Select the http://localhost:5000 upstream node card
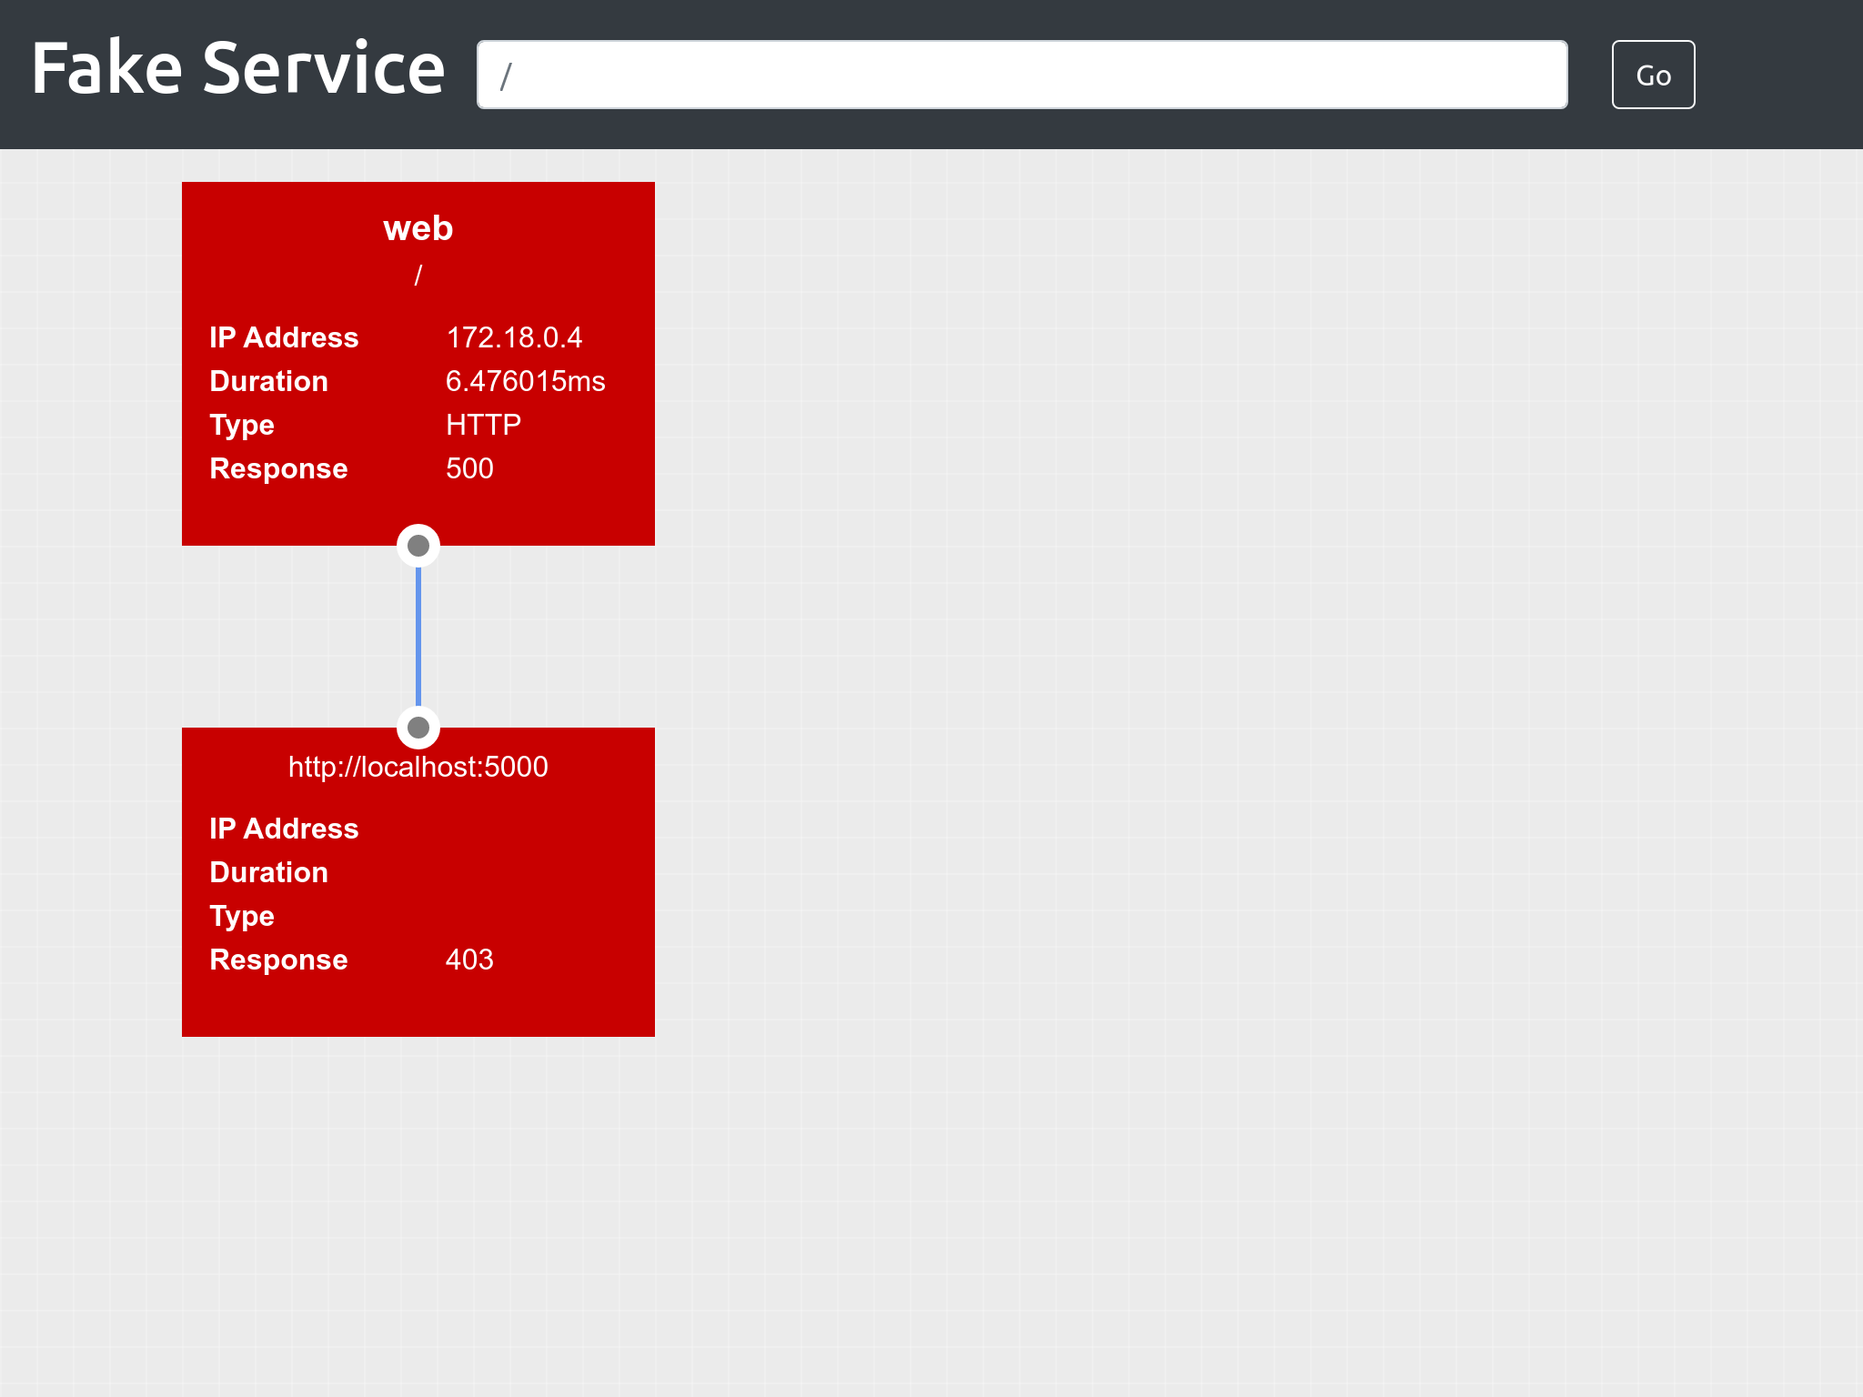This screenshot has width=1863, height=1397. click(x=418, y=882)
